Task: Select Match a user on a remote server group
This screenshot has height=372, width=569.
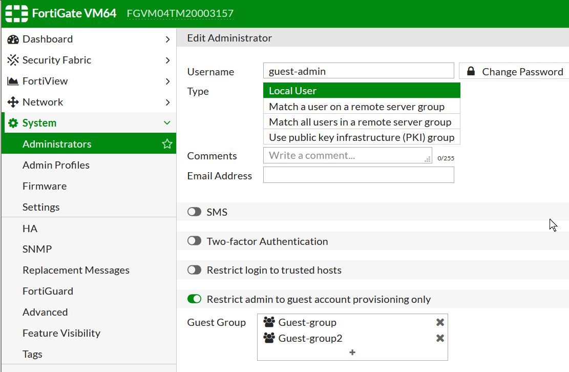Action: click(x=362, y=107)
